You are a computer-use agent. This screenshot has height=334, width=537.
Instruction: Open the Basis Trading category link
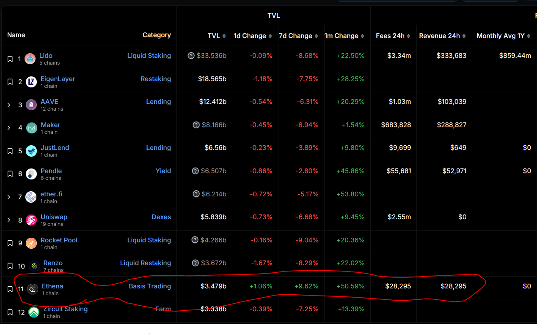coord(150,286)
